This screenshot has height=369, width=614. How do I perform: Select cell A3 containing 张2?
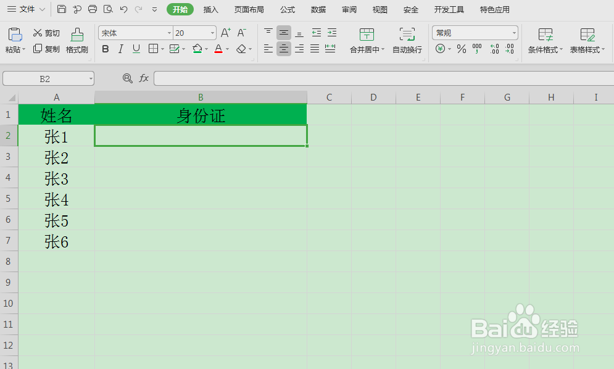click(56, 157)
